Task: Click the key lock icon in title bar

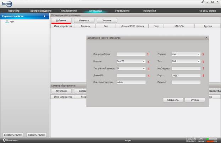Action: 203,2
